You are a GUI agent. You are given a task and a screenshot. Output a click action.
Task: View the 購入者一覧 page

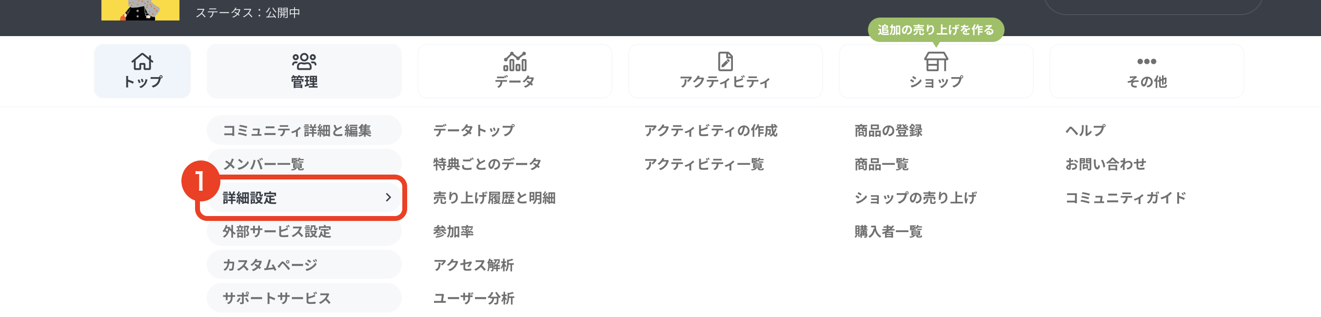[888, 231]
